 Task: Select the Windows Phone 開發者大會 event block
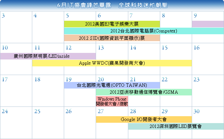(112, 101)
